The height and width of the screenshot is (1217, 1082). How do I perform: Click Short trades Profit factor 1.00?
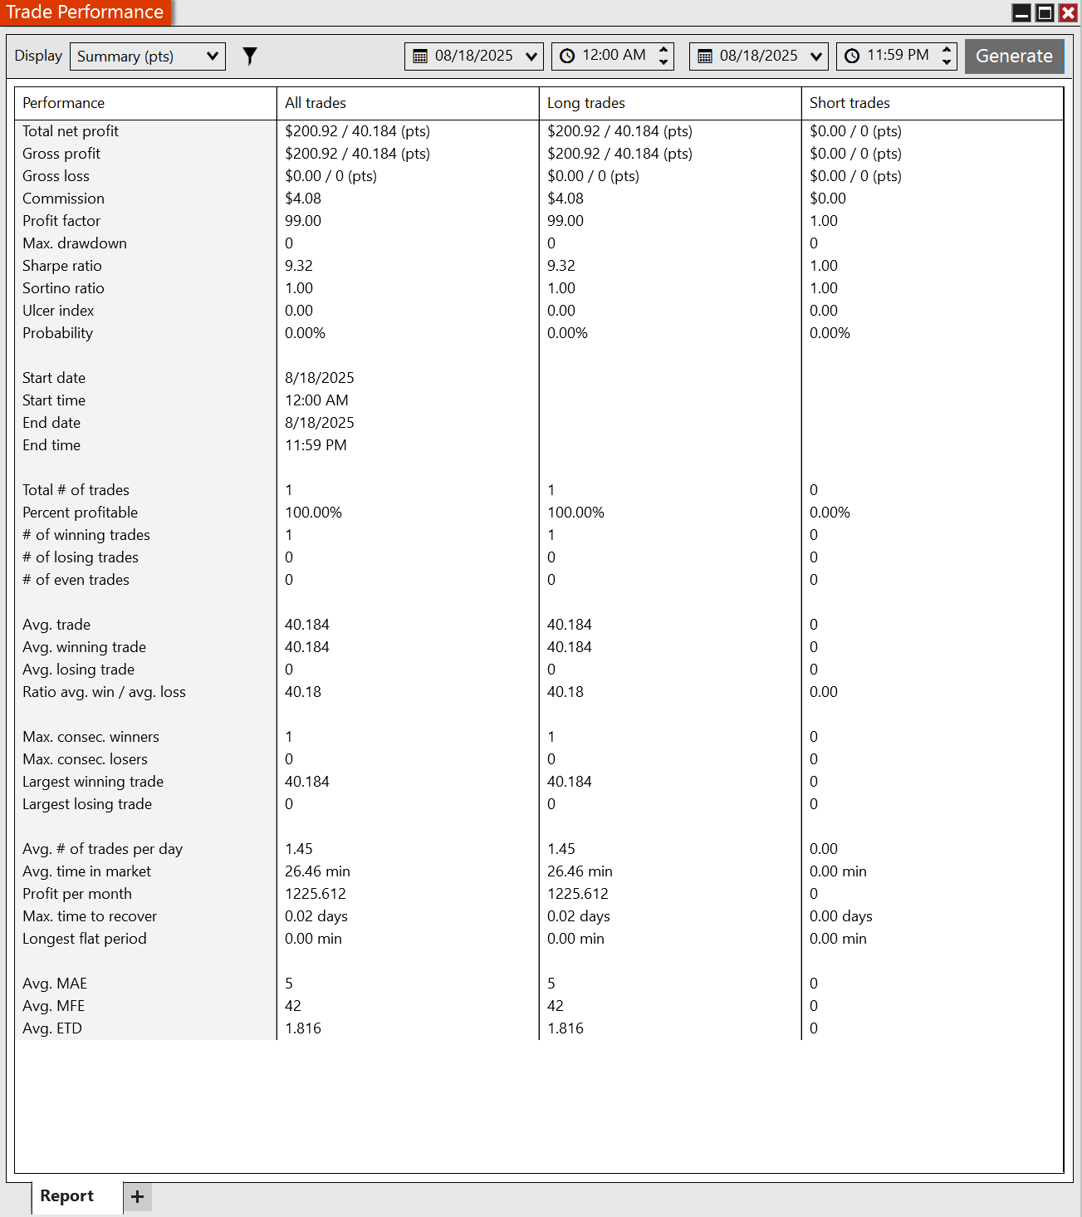(x=824, y=221)
